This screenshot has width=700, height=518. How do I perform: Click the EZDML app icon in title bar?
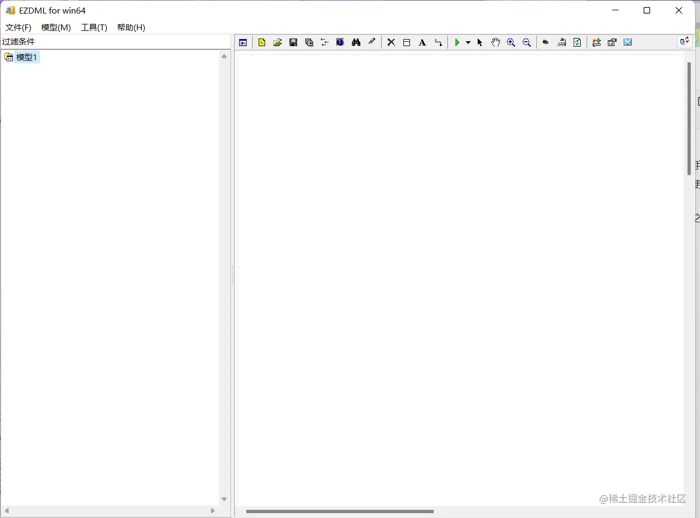(x=10, y=10)
